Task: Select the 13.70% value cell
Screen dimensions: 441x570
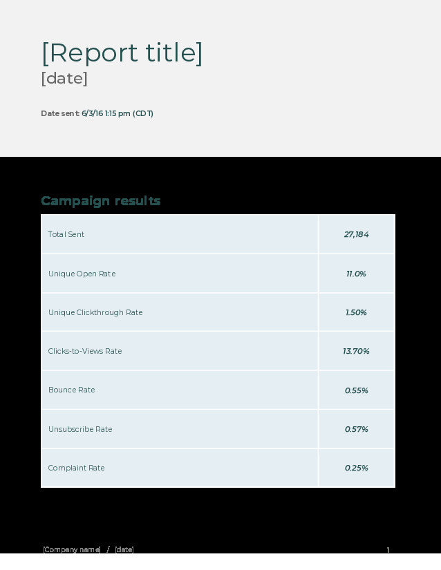Action: [356, 352]
